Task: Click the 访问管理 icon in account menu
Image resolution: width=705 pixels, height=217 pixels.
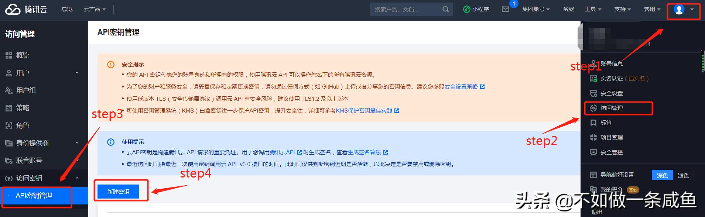Action: click(x=593, y=108)
